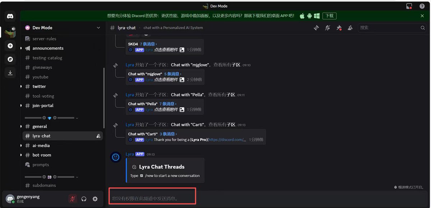This screenshot has height=208, width=431.
Task: Show pinned messages in lyra-chat
Action: click(x=339, y=28)
